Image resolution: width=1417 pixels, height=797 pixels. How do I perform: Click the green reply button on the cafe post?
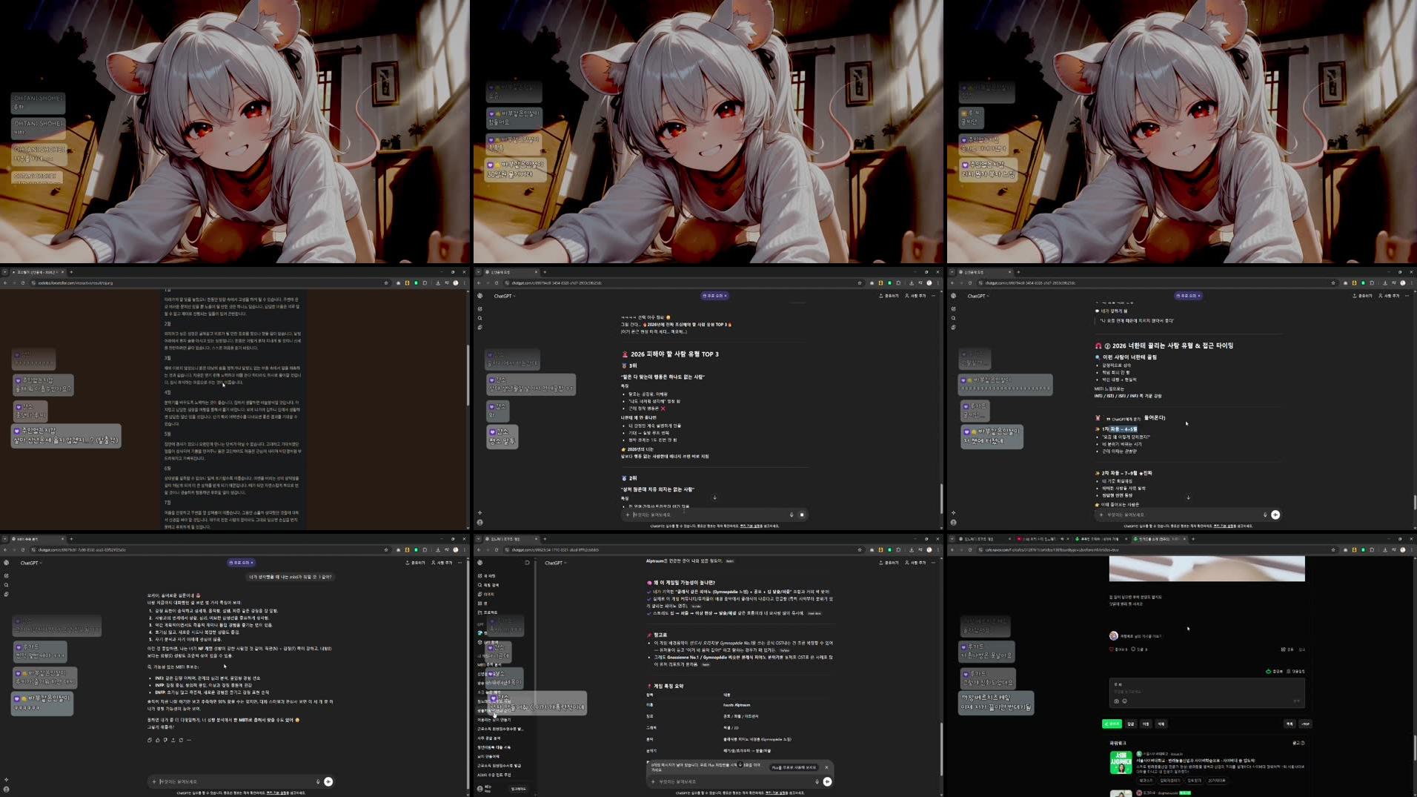click(x=1112, y=724)
